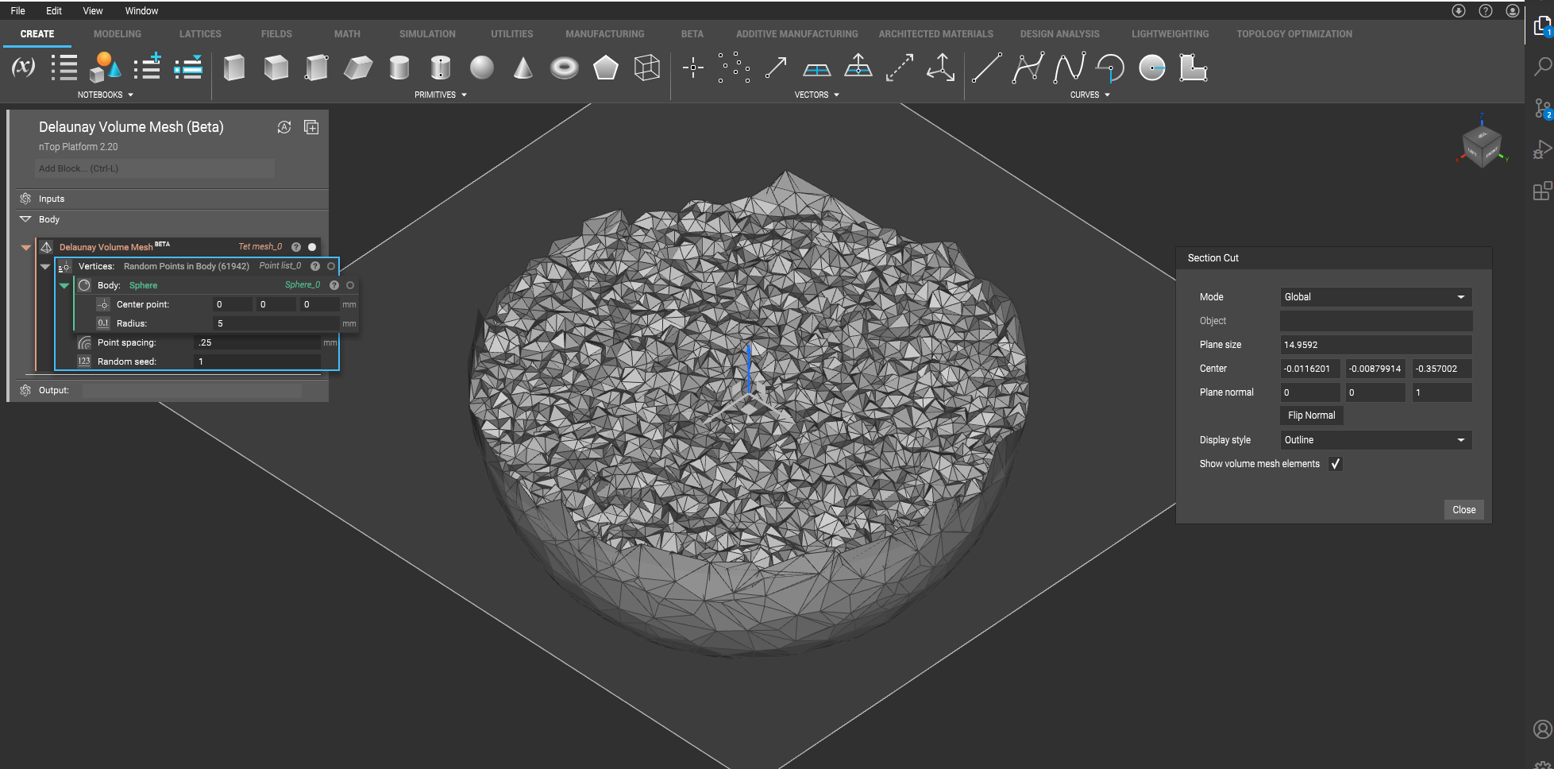The image size is (1554, 769).
Task: Collapse the Delaunay Volume Mesh block
Action: 26,247
